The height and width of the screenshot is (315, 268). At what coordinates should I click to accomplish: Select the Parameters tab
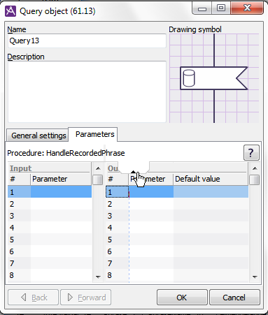tap(93, 134)
